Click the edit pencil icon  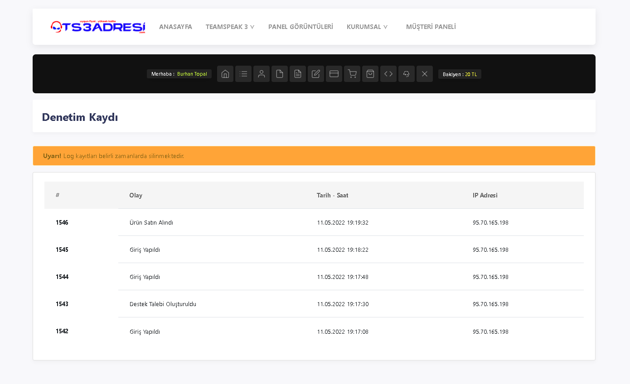point(316,74)
